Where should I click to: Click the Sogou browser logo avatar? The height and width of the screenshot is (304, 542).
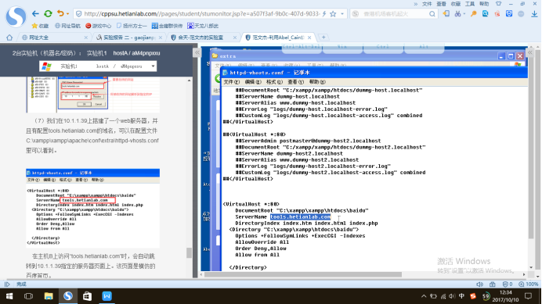pyautogui.click(x=16, y=16)
